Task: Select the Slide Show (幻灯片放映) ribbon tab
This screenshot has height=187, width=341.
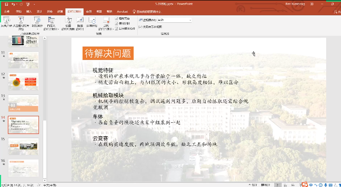Action: coord(74,12)
